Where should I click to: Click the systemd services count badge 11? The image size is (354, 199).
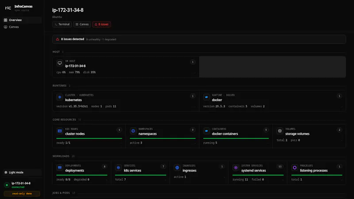pos(280,167)
